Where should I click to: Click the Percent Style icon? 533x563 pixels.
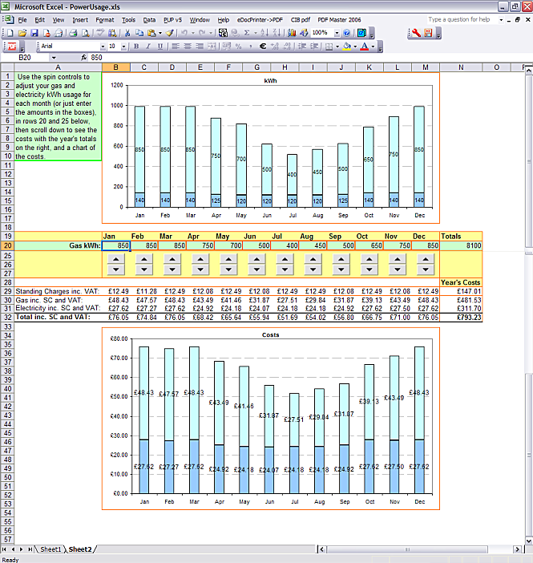click(238, 47)
